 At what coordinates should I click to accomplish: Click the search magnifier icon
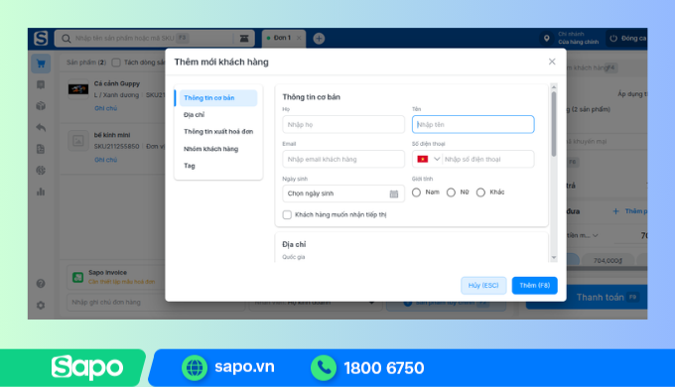[66, 39]
